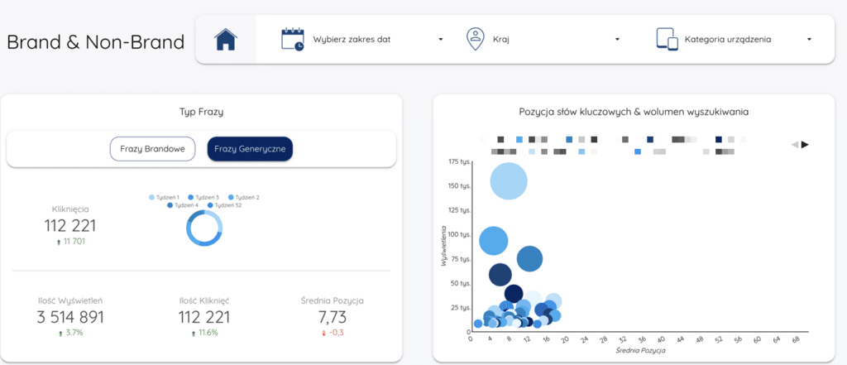Toggle Tydzień 2 legend color dot
The image size is (847, 365).
pyautogui.click(x=230, y=197)
